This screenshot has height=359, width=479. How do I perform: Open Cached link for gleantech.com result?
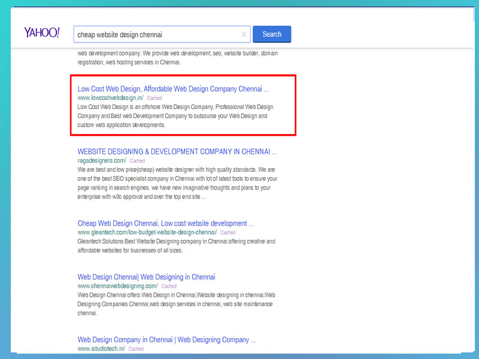coord(228,233)
